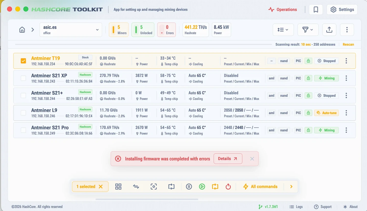Click the scan progress bar

tap(143, 44)
